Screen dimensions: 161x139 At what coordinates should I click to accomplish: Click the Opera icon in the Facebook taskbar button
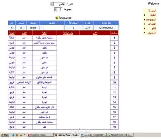click(29, 135)
